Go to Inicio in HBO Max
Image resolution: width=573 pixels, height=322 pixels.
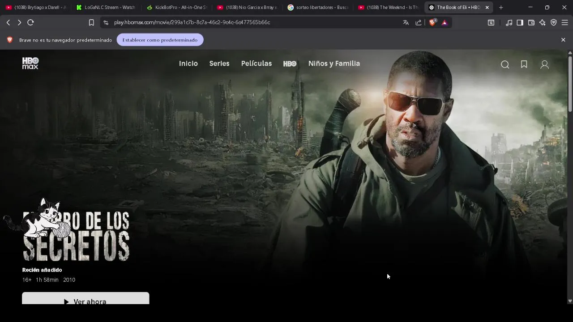pyautogui.click(x=188, y=64)
